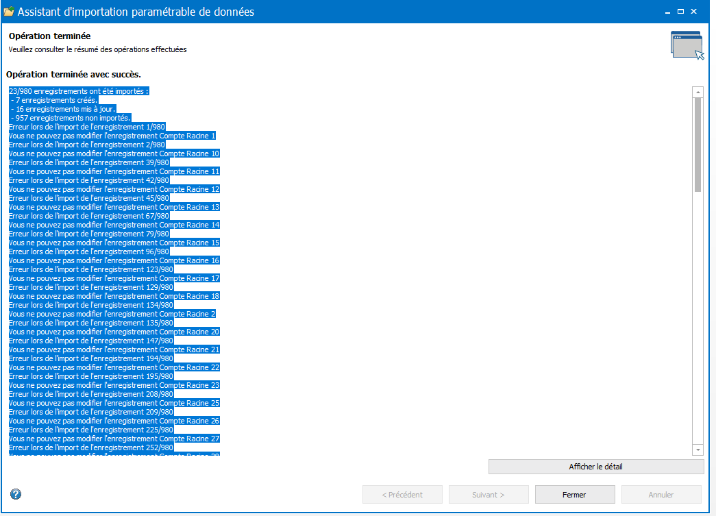The image size is (716, 516).
Task: Click error line for enregistrement 129/980
Action: pos(91,287)
